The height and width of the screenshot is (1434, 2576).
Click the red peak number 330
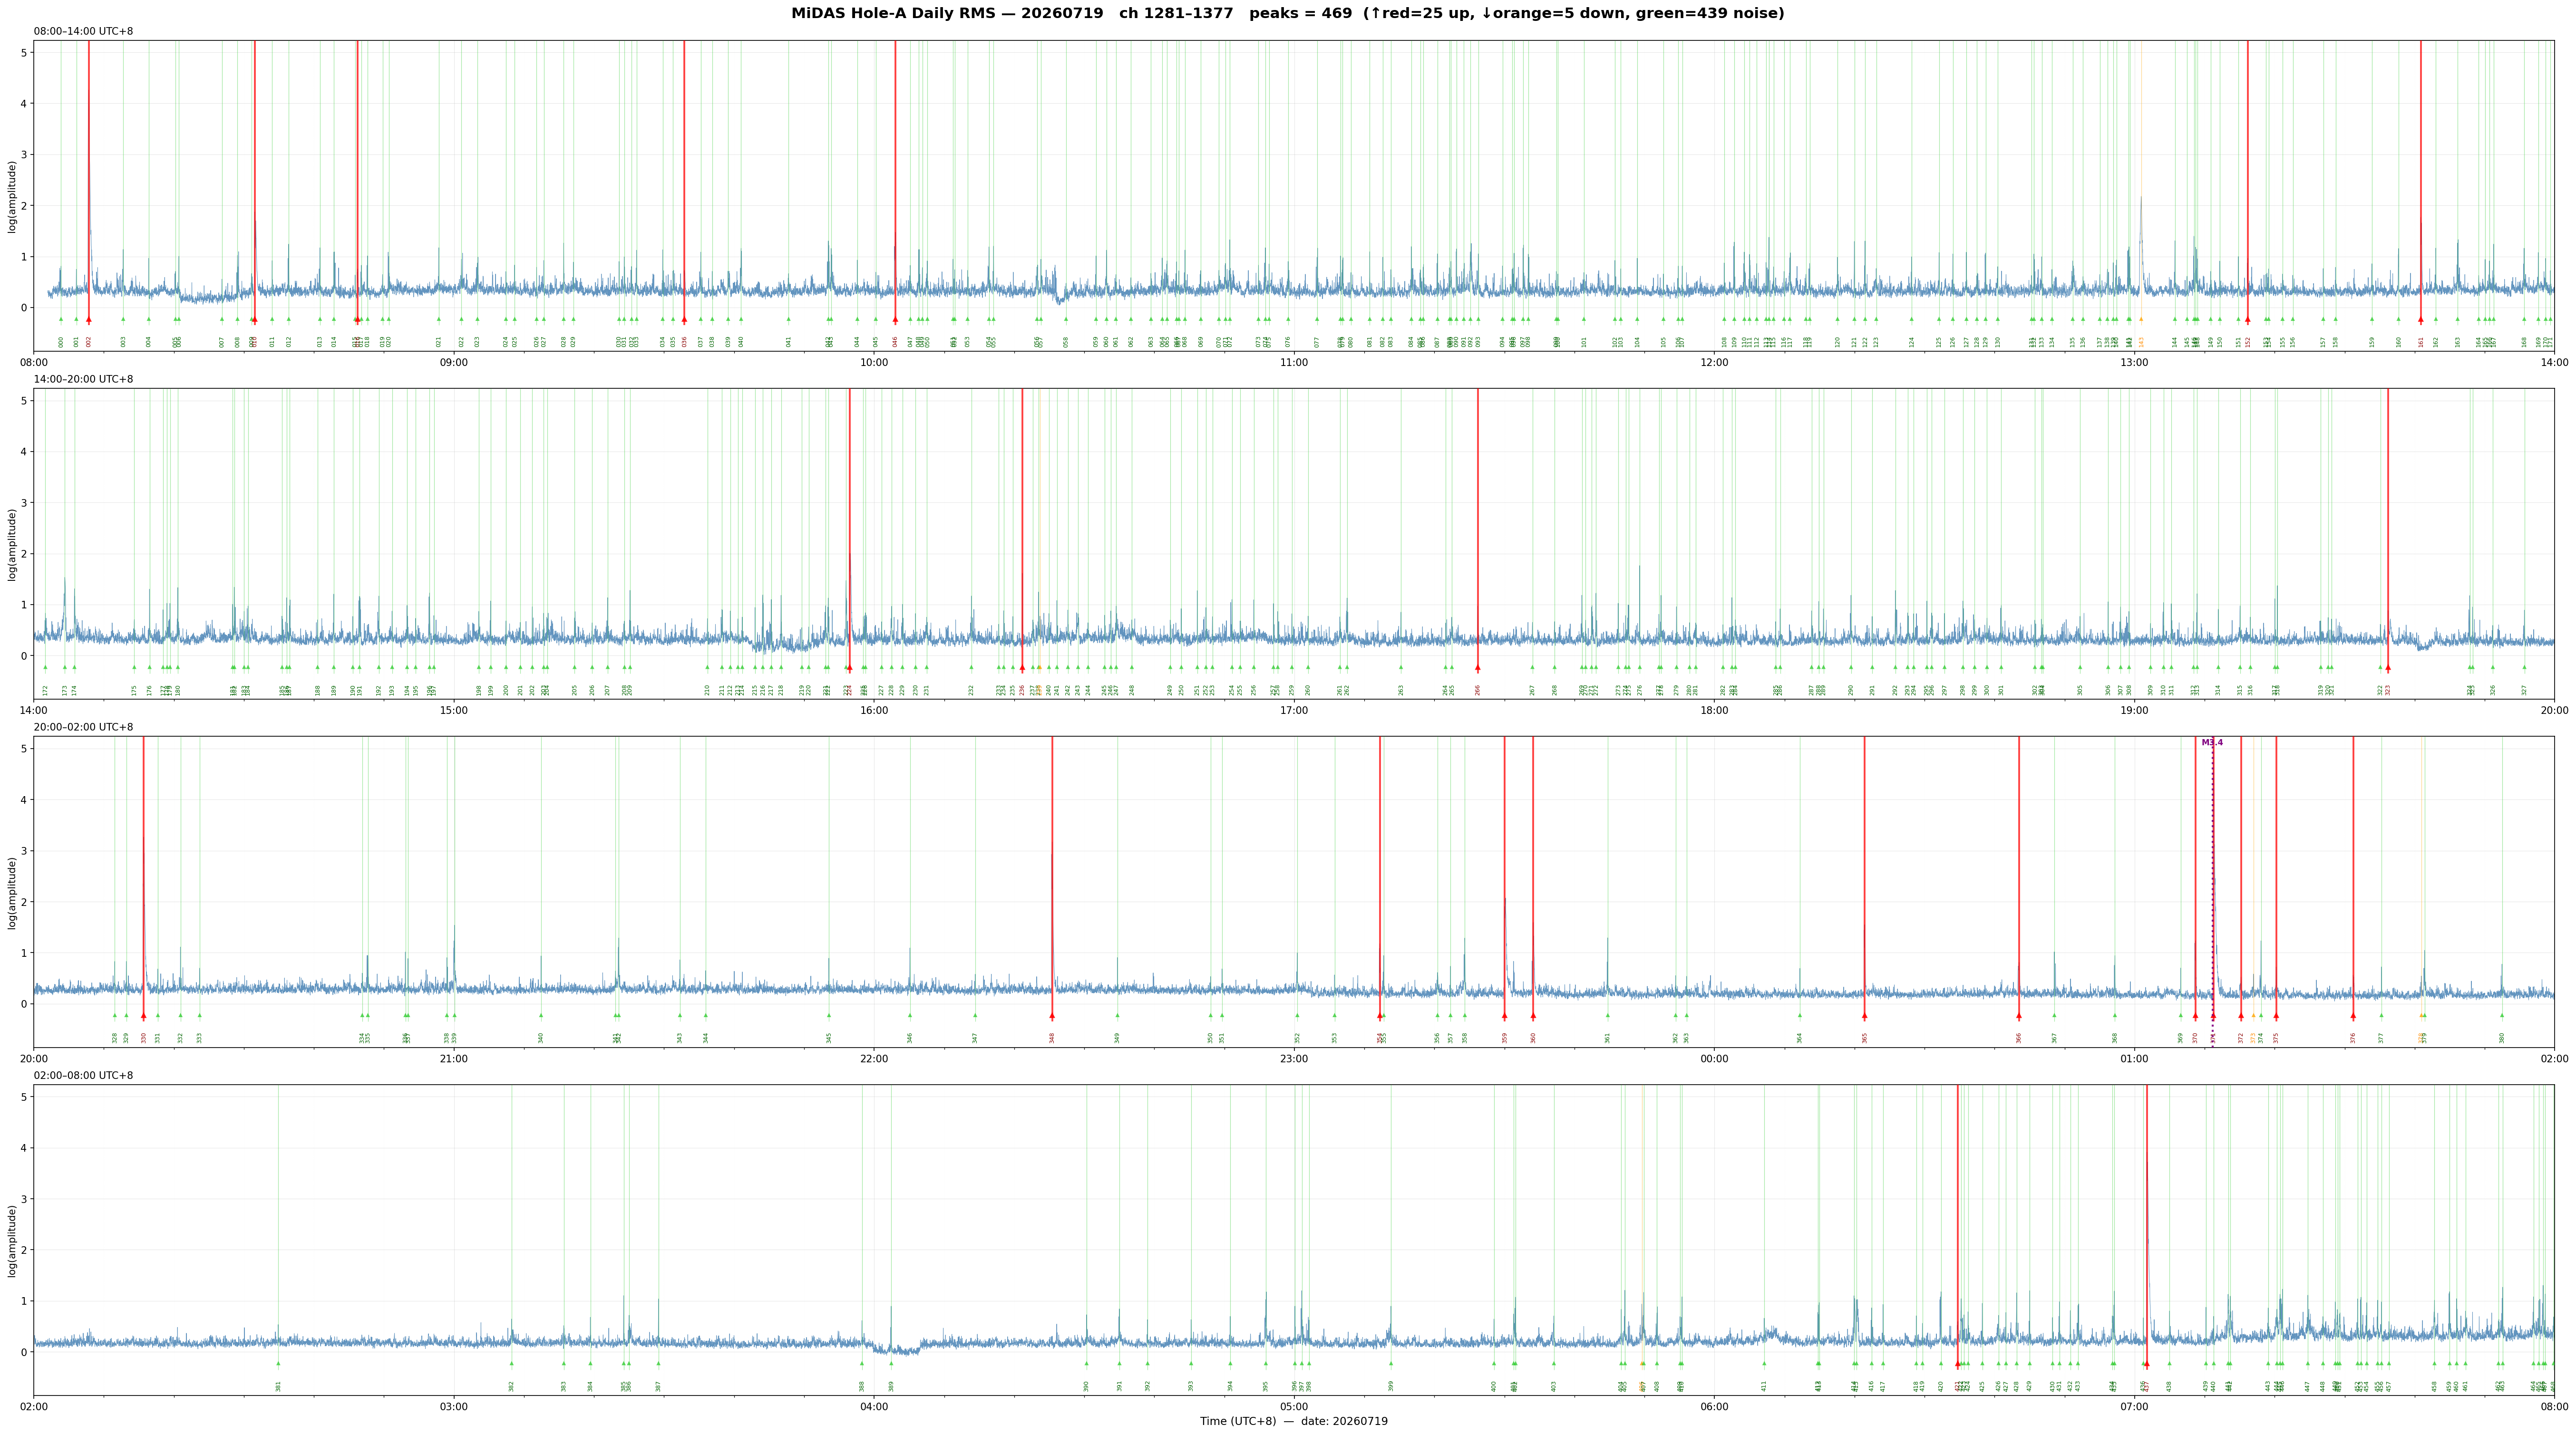144,1037
